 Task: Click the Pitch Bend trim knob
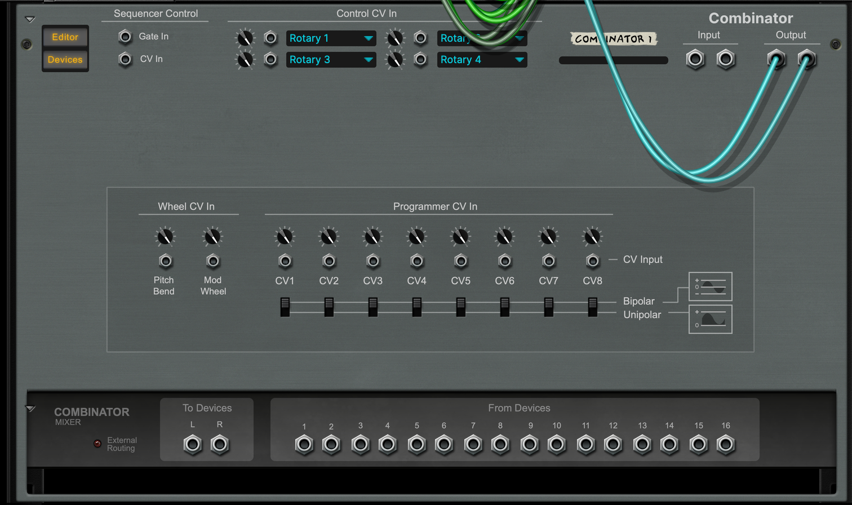[x=165, y=237]
